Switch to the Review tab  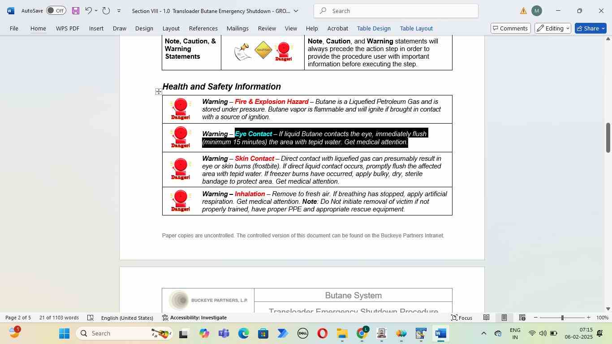[x=267, y=28]
